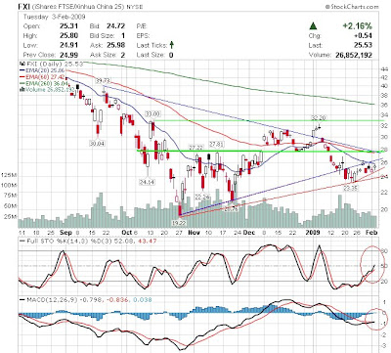Click the FXI (Daily) legend entry

click(52, 64)
